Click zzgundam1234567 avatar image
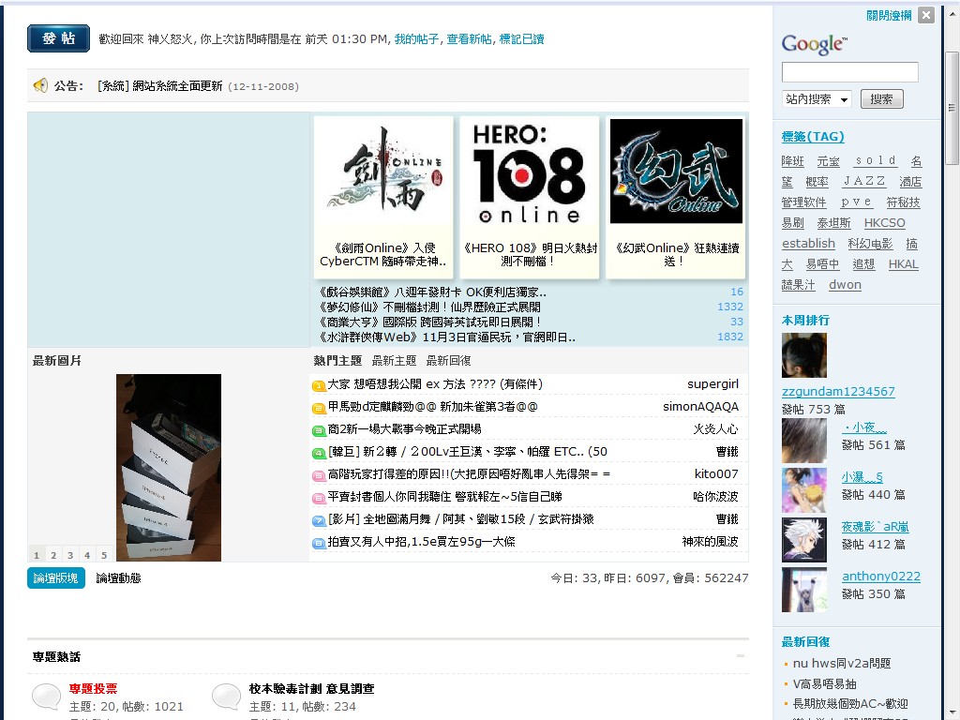The height and width of the screenshot is (720, 960). click(x=803, y=355)
